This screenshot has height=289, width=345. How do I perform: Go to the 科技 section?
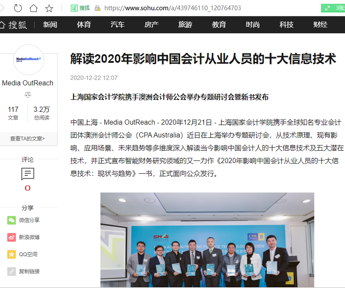point(286,25)
